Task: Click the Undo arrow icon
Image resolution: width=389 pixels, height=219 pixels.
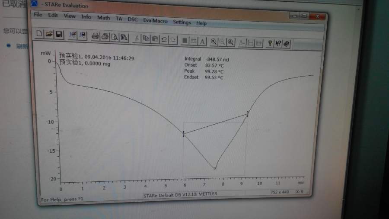Action: pos(164,39)
